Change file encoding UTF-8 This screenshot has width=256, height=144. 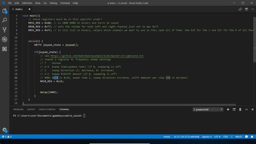217,137
